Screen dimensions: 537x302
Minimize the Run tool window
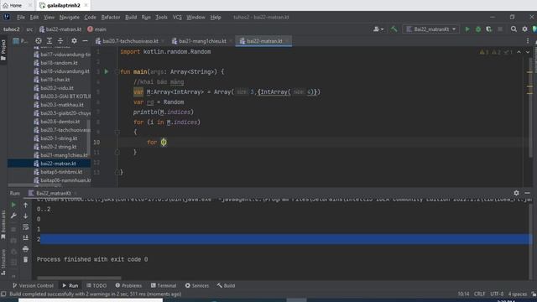pyautogui.click(x=528, y=193)
